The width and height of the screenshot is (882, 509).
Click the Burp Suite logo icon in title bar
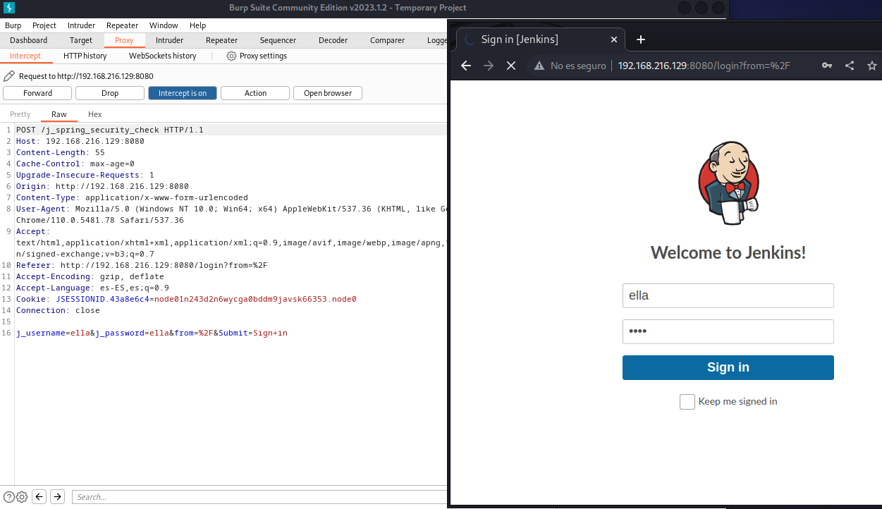pyautogui.click(x=8, y=8)
